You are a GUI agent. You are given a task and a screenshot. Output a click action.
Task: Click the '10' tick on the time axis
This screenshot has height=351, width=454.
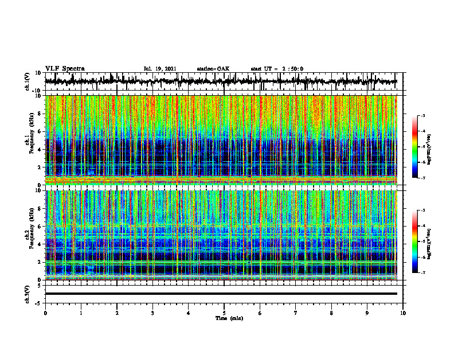pyautogui.click(x=403, y=313)
